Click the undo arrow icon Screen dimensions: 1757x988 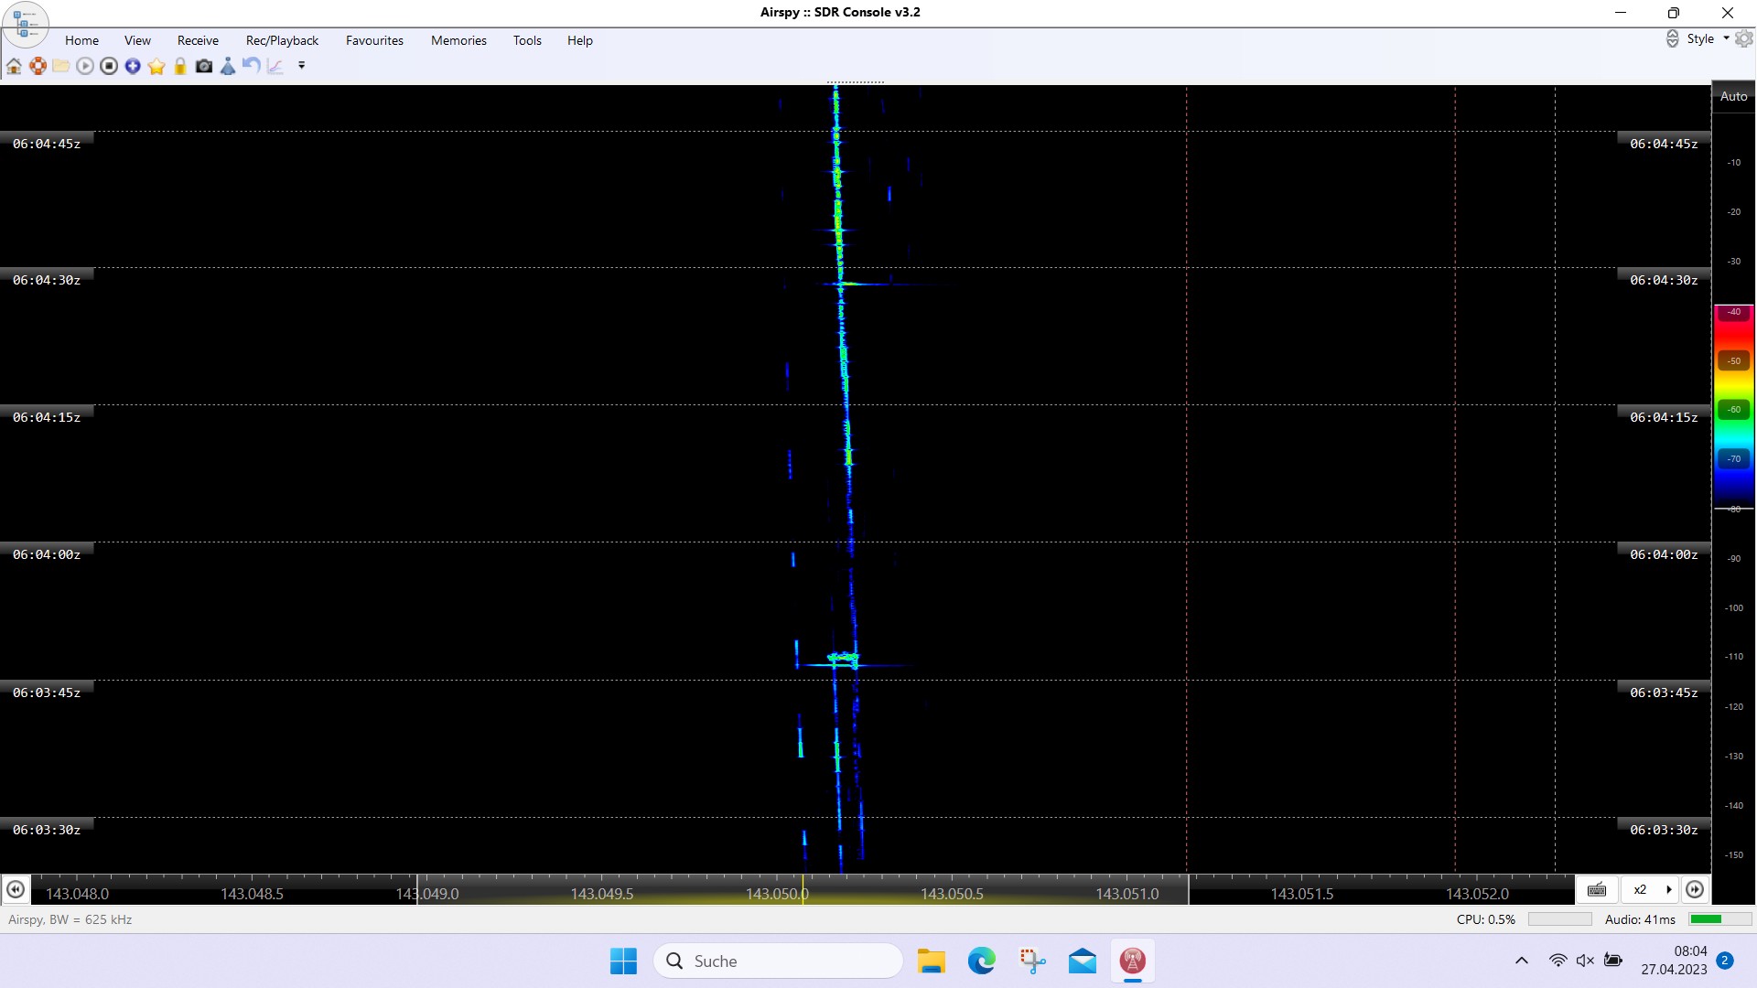pos(252,66)
